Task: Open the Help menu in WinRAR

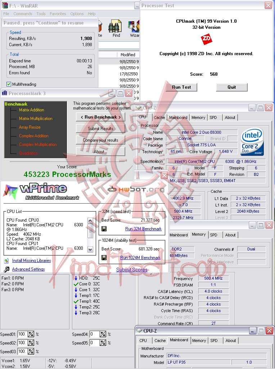Action: click(92, 14)
